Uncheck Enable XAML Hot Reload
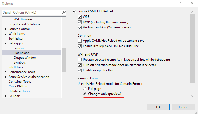The image size is (198, 114). tap(74, 11)
